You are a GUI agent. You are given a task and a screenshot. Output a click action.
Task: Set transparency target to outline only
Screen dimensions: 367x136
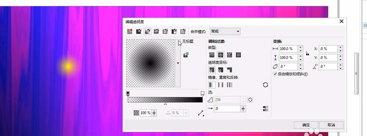tap(229, 69)
